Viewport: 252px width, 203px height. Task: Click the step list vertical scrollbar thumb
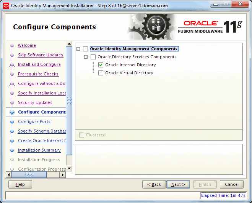pos(69,101)
